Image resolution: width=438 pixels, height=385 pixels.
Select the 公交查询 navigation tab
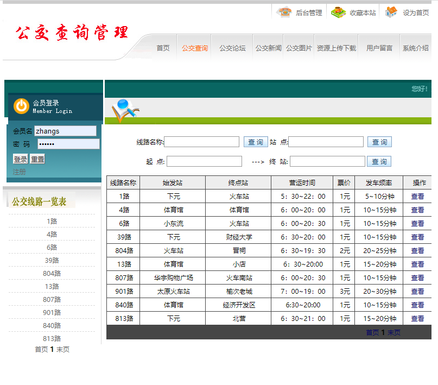(195, 48)
